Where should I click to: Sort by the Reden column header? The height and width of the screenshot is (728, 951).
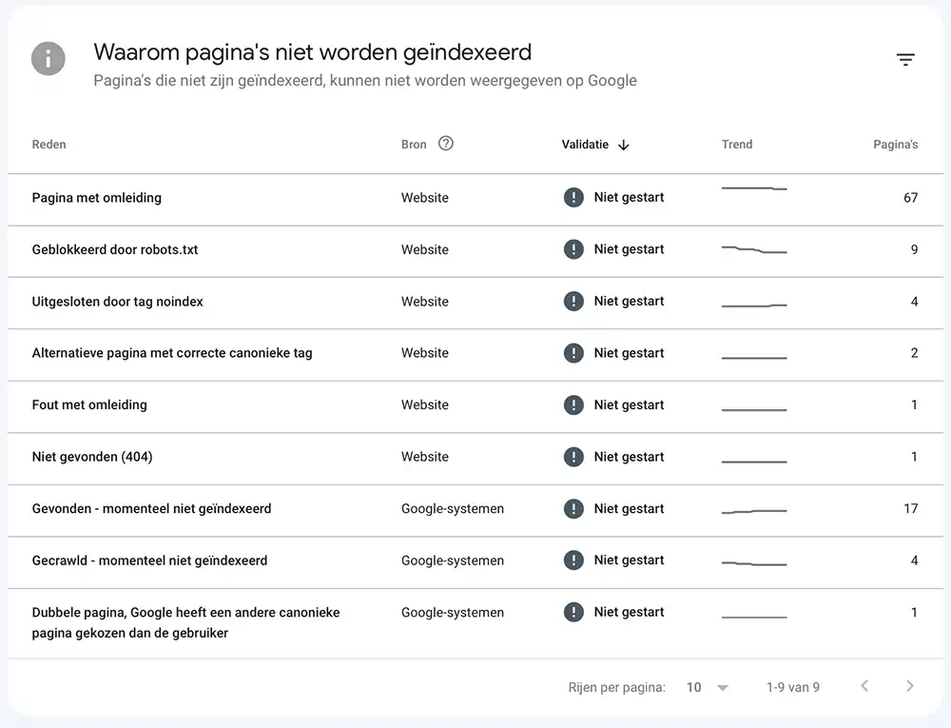point(49,145)
